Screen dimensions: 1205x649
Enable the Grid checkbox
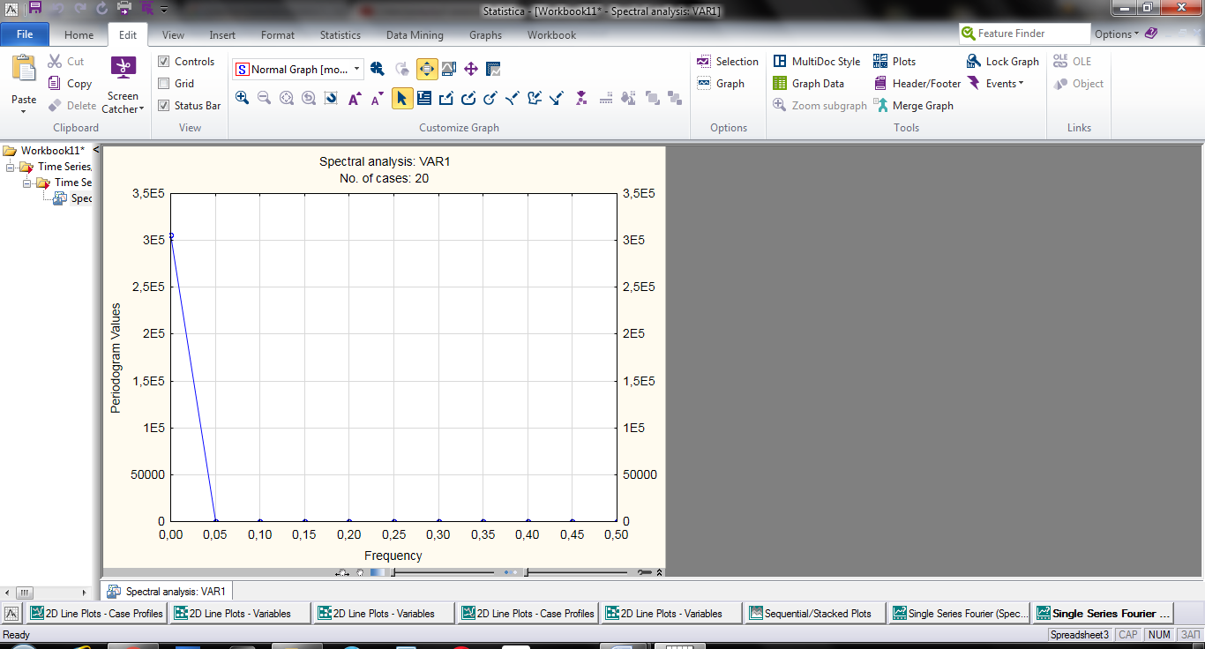163,84
